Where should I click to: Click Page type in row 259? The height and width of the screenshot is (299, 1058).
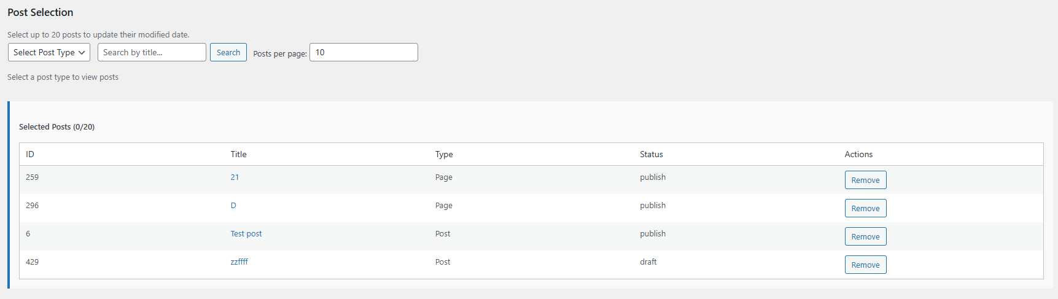(x=444, y=177)
